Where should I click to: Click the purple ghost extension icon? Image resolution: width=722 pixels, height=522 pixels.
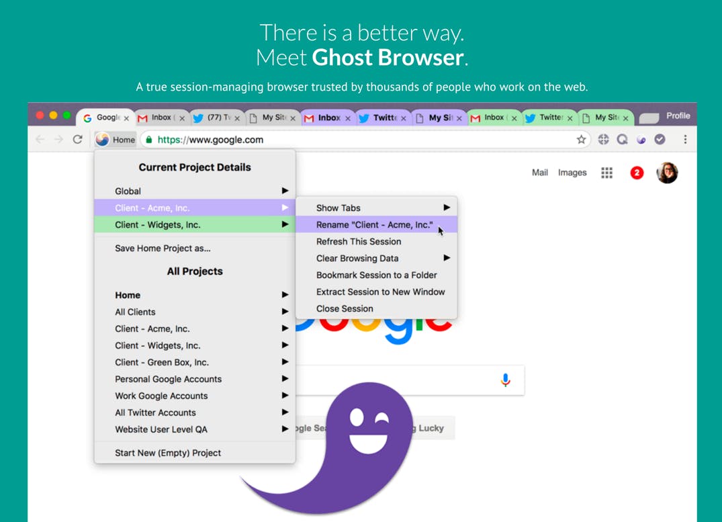pos(641,139)
